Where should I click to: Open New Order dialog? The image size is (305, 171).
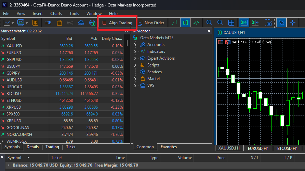151,23
